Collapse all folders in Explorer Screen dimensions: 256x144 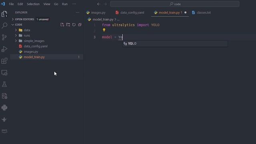[x=80, y=25]
